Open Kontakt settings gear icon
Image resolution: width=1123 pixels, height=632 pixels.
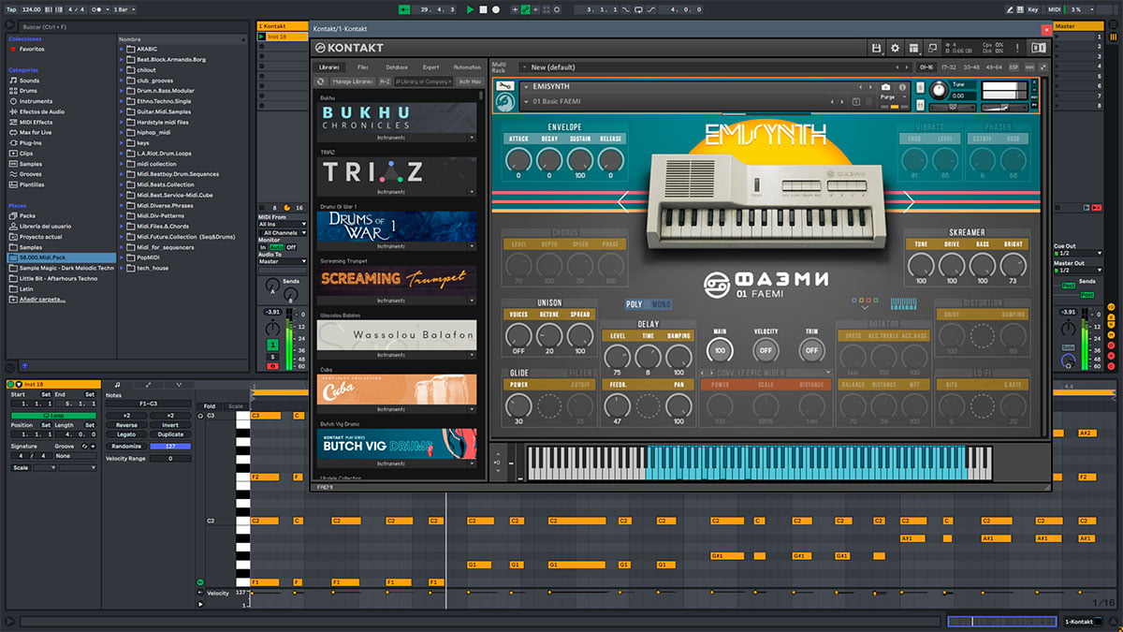click(895, 48)
